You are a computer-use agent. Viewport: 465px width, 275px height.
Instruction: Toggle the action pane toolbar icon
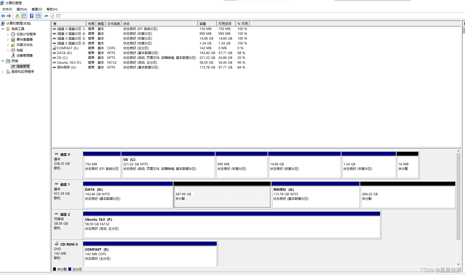[x=38, y=16]
